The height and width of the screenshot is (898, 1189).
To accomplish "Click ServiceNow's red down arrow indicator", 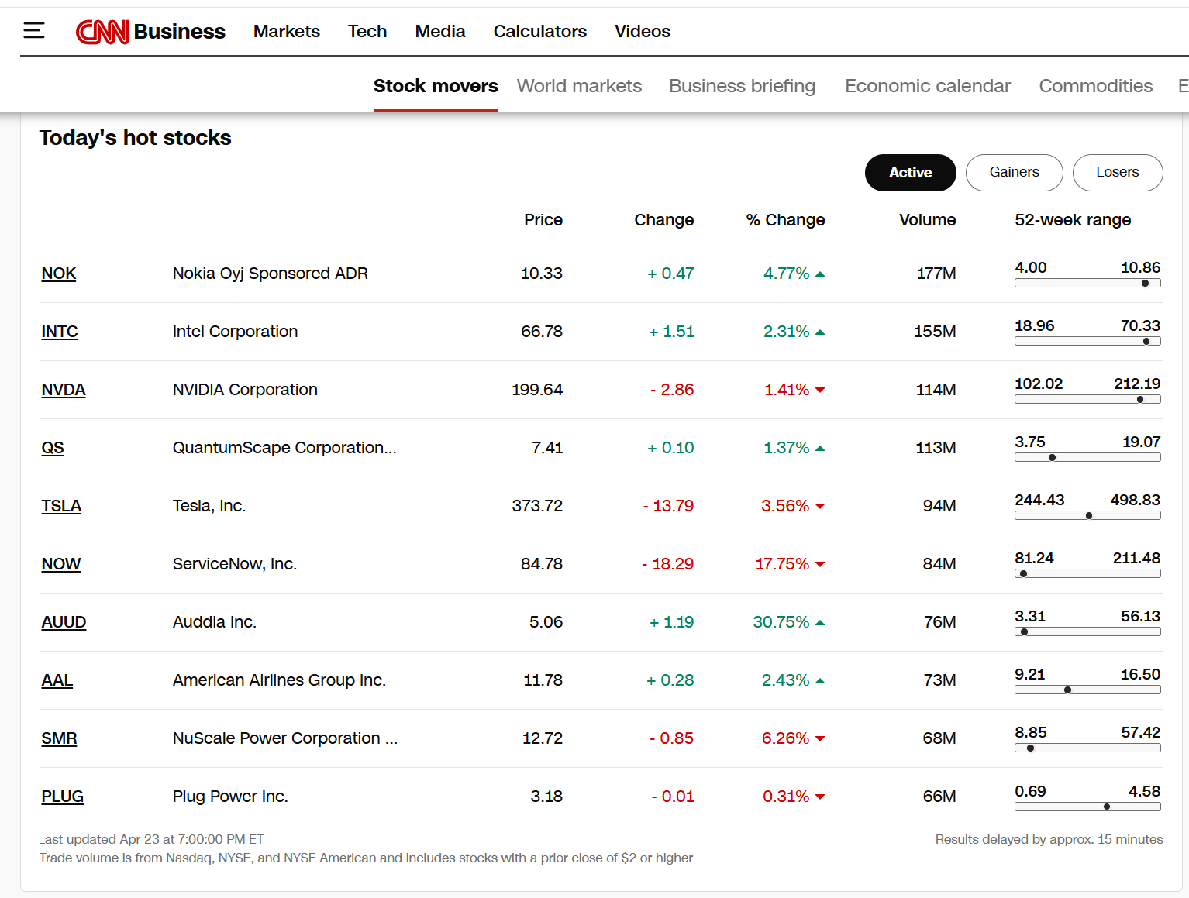I will pyautogui.click(x=820, y=565).
